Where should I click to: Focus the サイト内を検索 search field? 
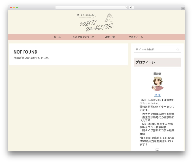pos(157,49)
